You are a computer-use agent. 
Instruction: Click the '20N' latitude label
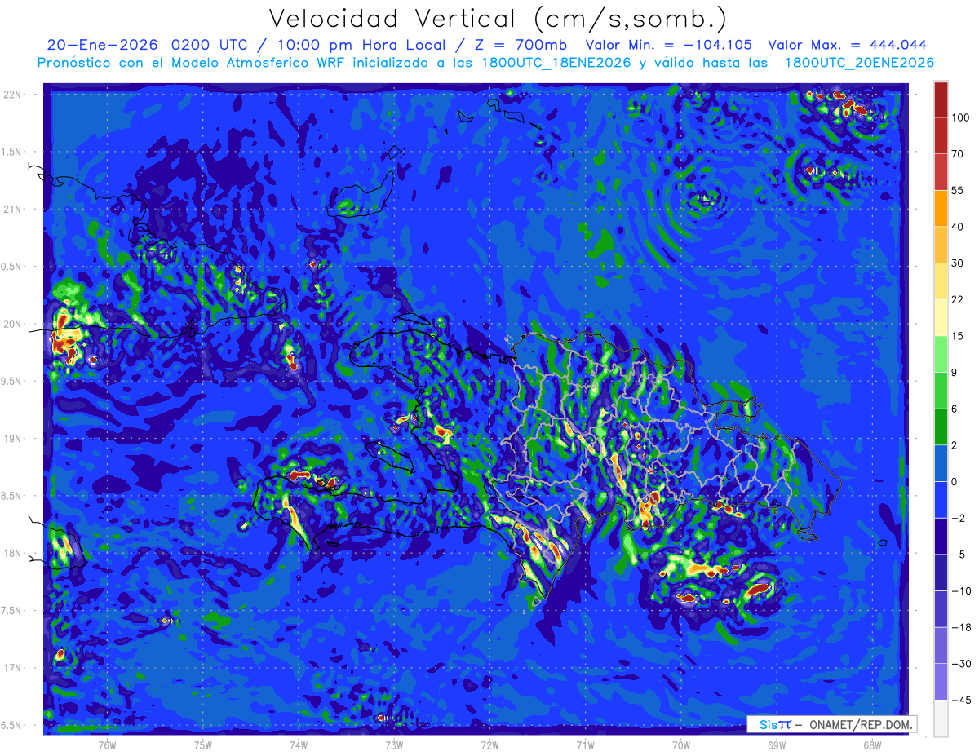(x=14, y=324)
